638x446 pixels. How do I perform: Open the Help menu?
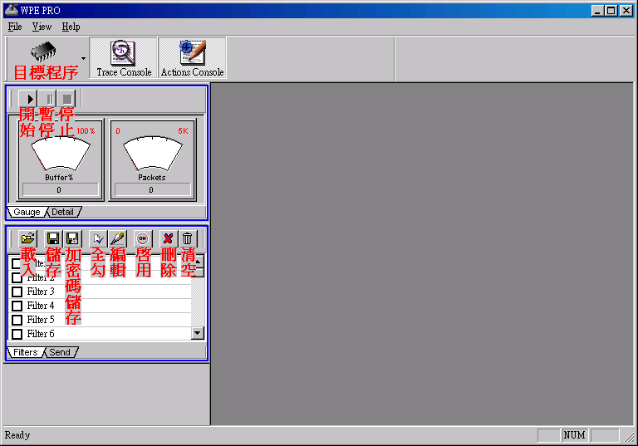(71, 27)
